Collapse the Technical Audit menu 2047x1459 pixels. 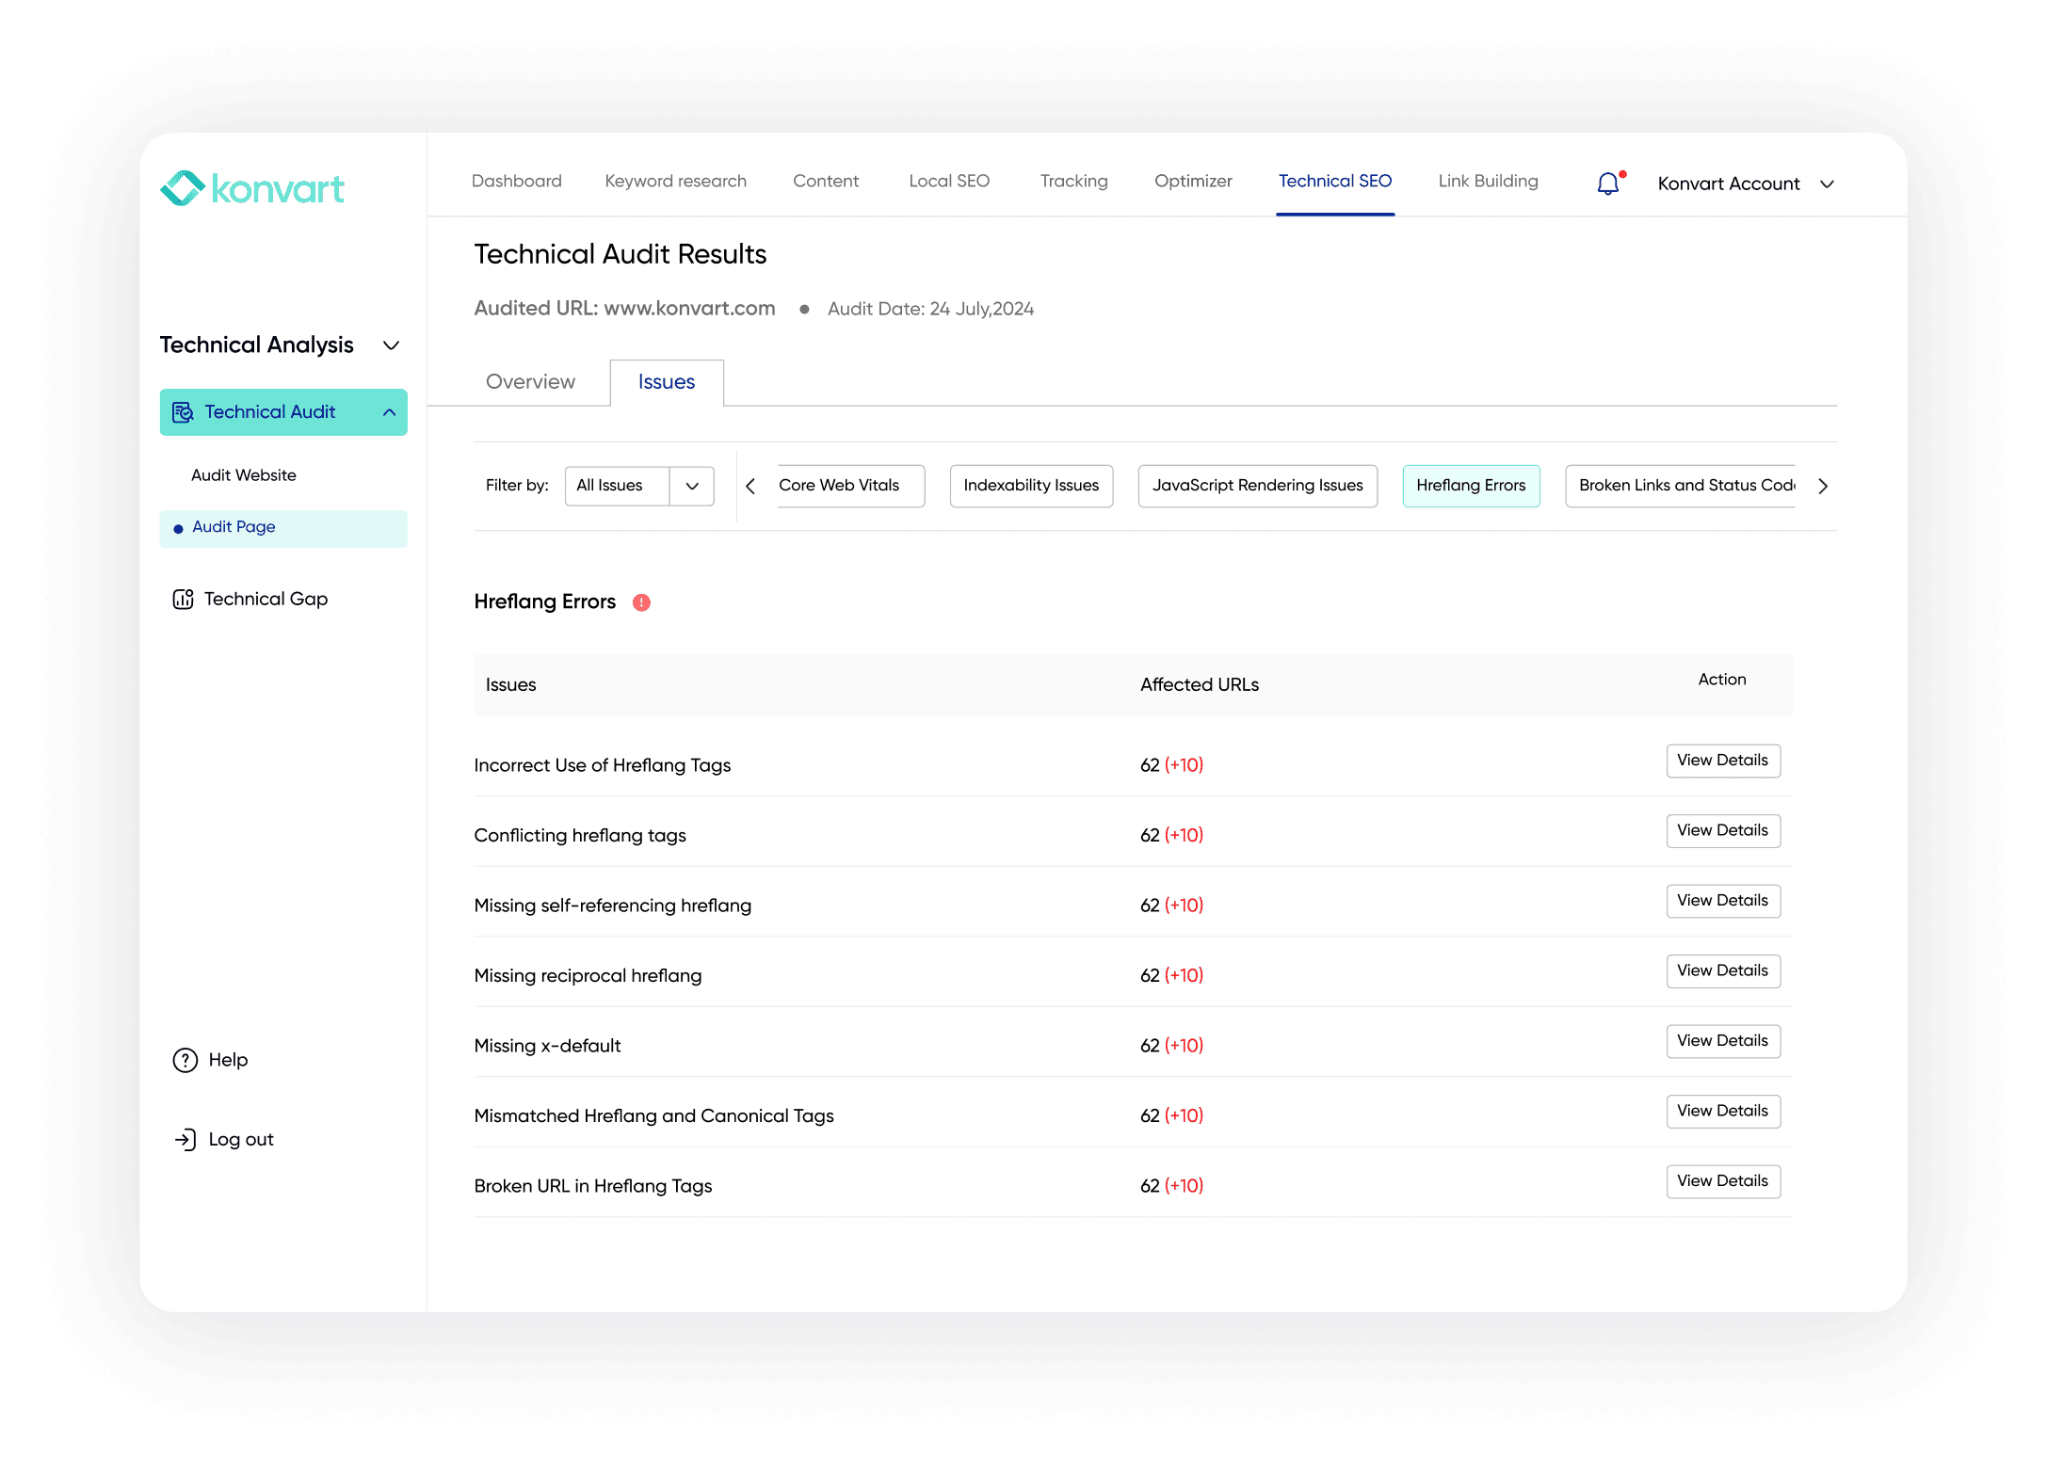(x=390, y=412)
